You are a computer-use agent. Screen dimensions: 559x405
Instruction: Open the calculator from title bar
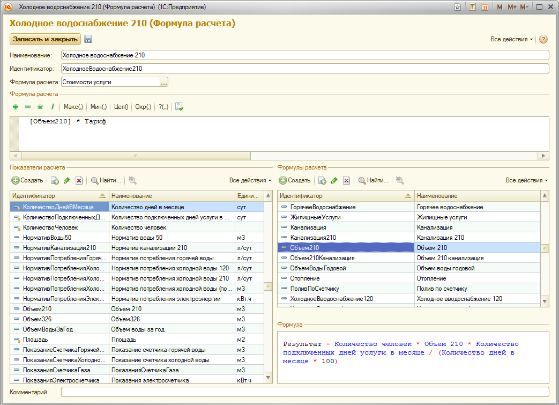pyautogui.click(x=472, y=7)
